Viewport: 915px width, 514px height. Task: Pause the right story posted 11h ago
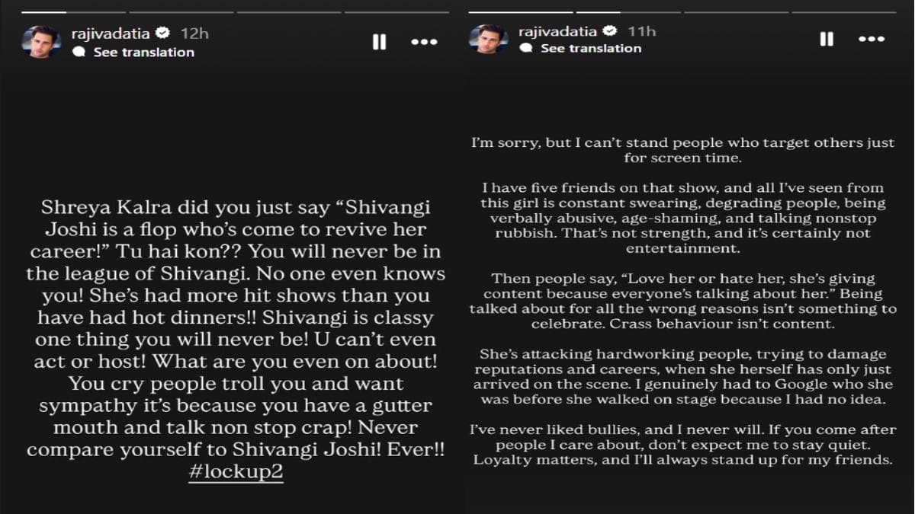point(827,38)
